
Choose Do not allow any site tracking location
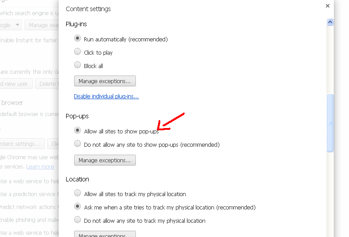click(x=78, y=221)
